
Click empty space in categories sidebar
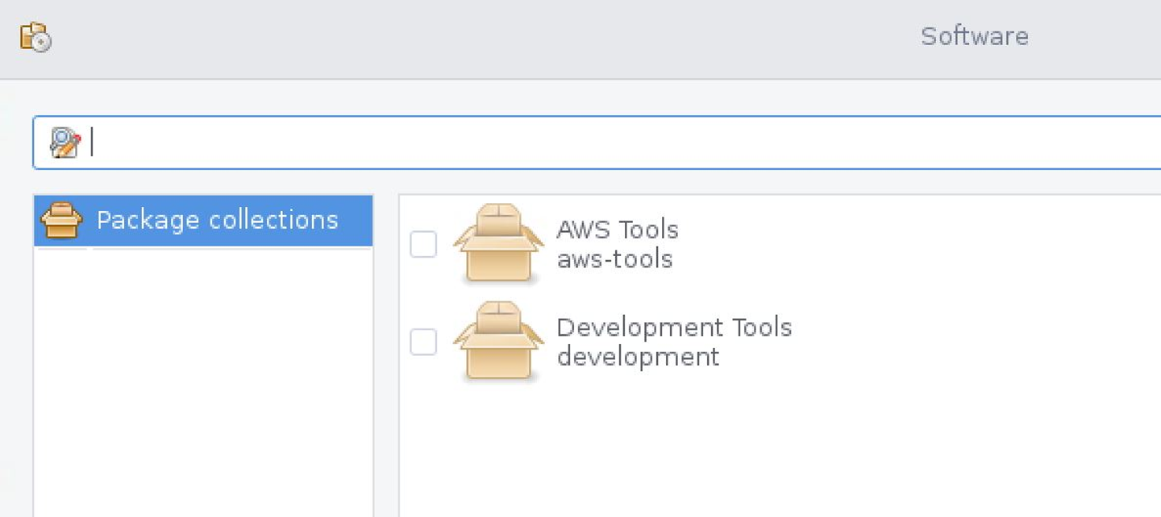(x=202, y=387)
